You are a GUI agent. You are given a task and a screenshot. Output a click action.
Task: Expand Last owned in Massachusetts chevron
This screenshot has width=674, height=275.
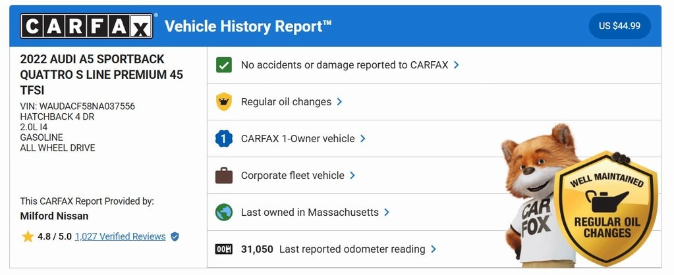[x=387, y=213]
